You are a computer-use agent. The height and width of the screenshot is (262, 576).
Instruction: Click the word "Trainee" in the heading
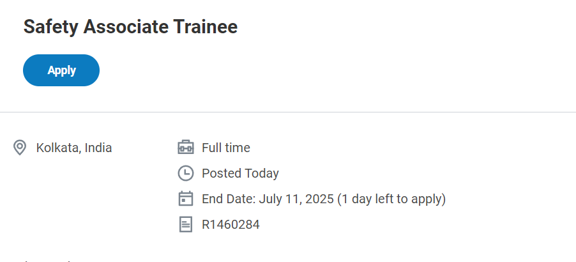tap(206, 27)
